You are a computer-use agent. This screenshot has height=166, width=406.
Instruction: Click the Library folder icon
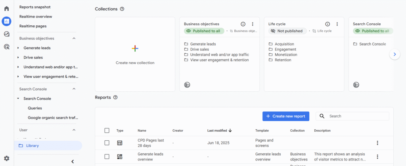pyautogui.click(x=21, y=145)
